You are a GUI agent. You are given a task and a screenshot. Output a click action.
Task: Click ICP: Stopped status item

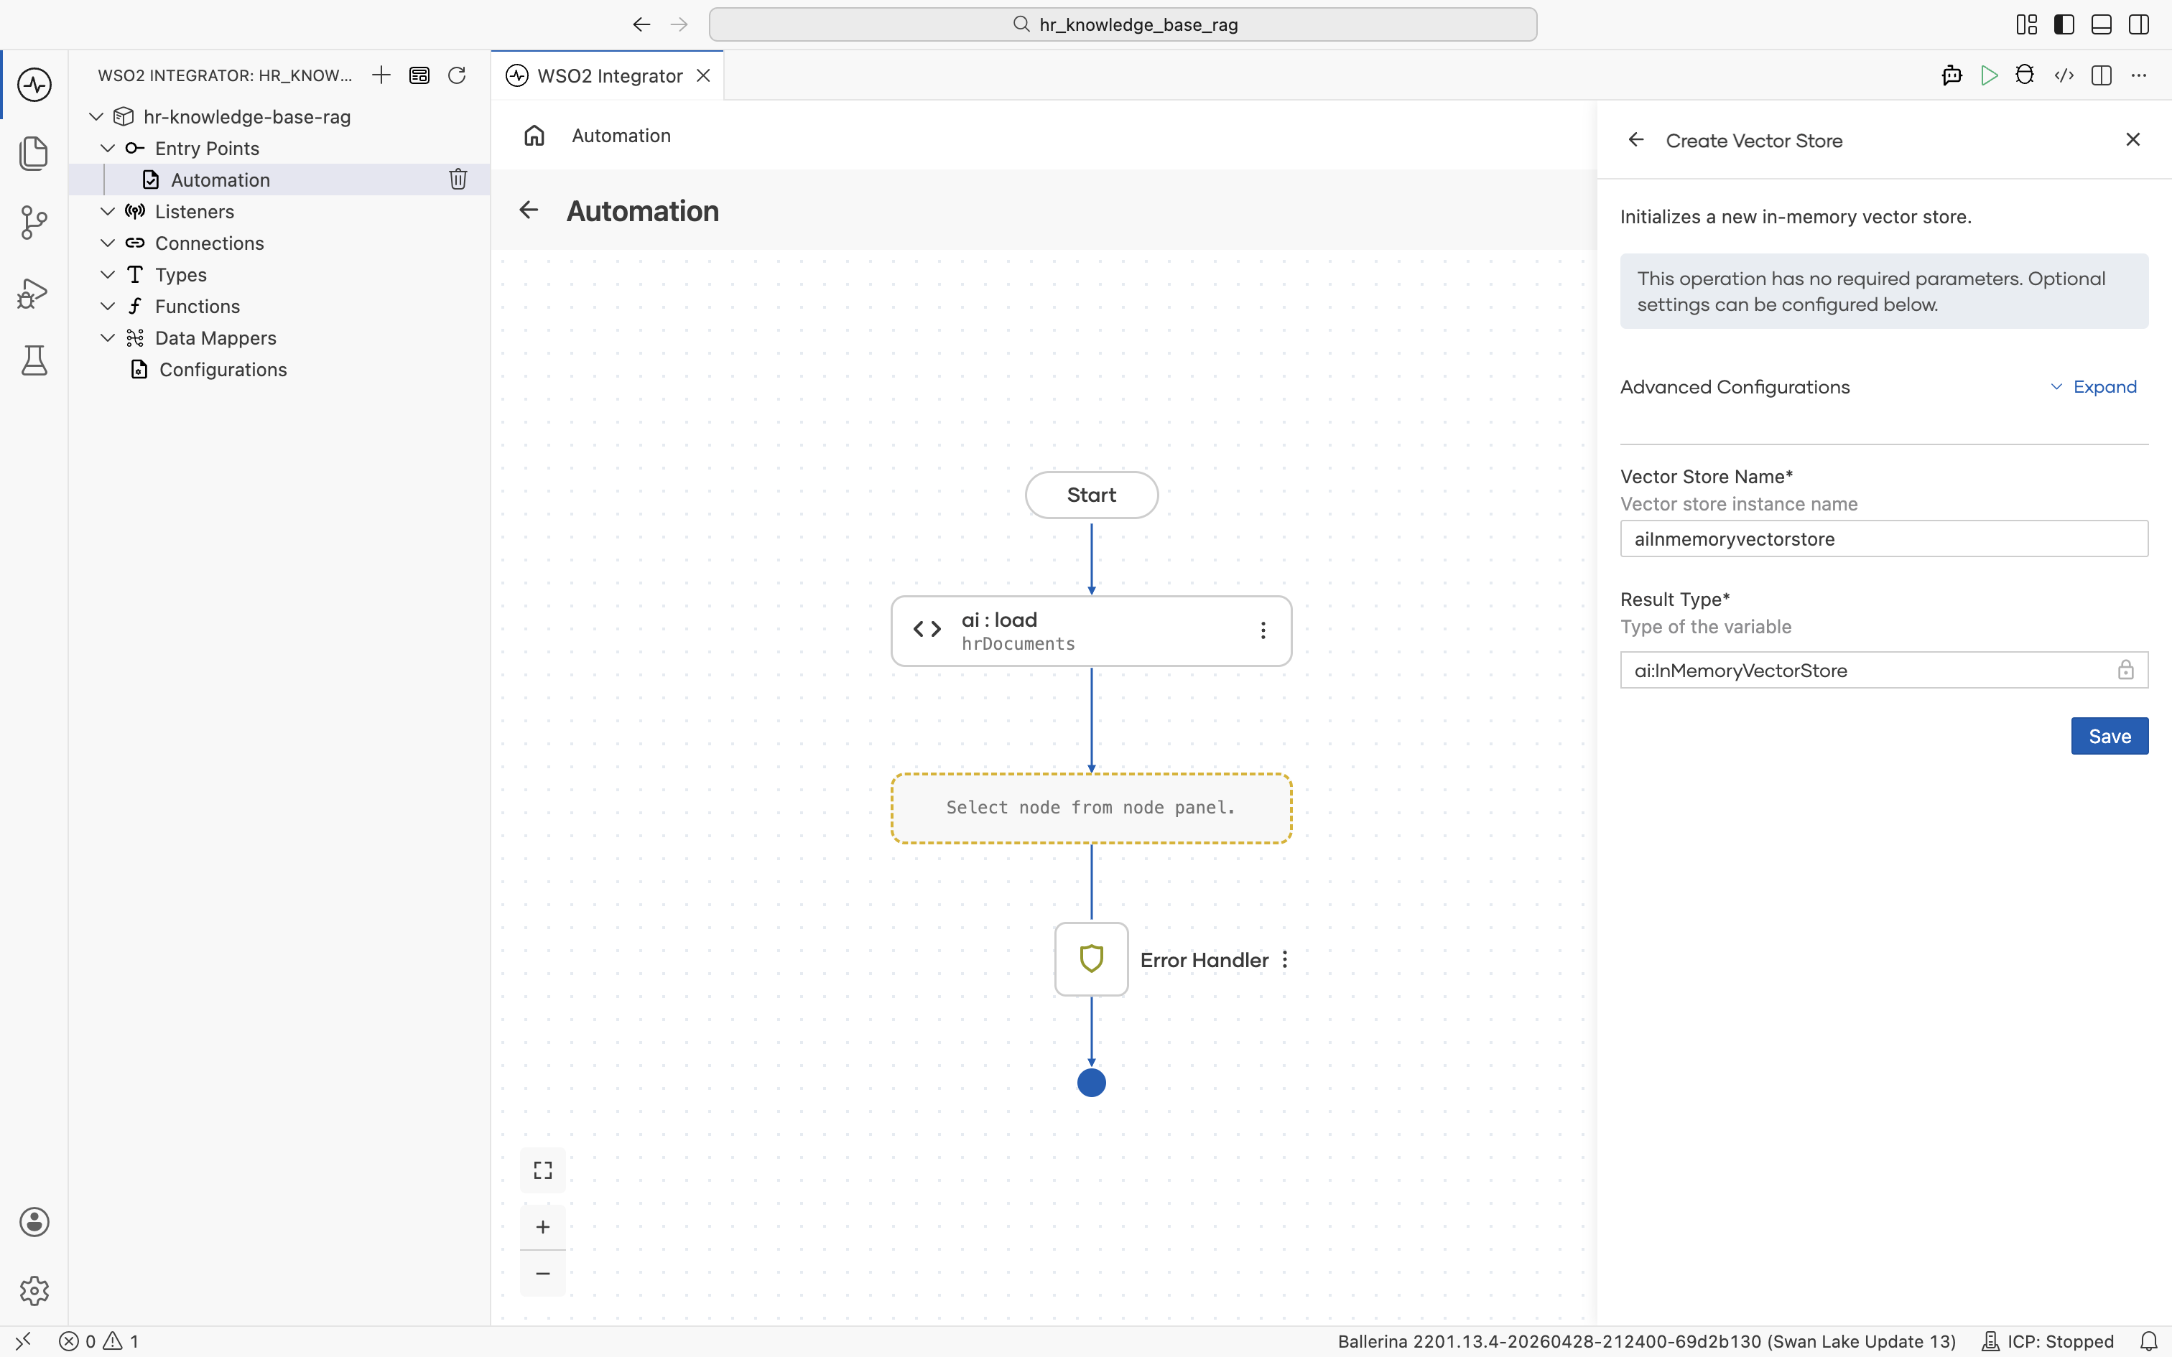tap(2047, 1341)
